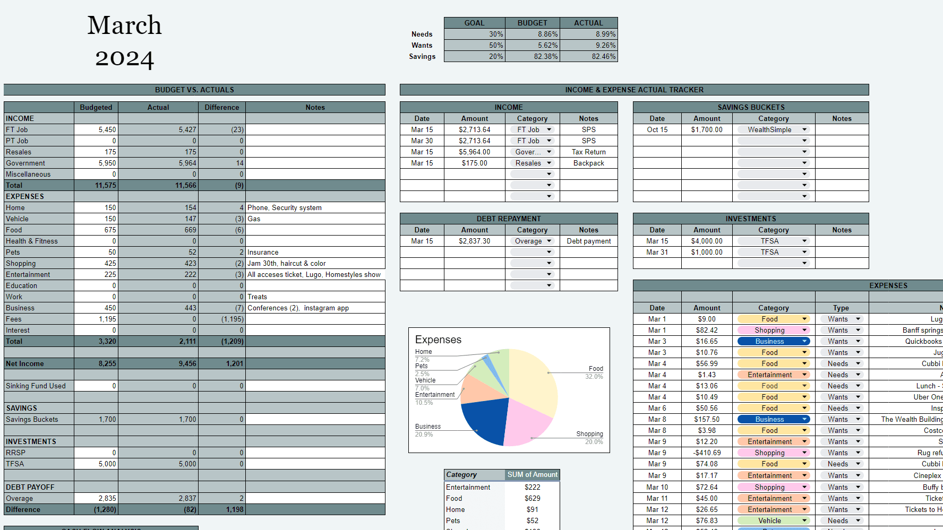
Task: Click the INCOME & EXPENSE ACTUAL TRACKER header
Action: [635, 90]
